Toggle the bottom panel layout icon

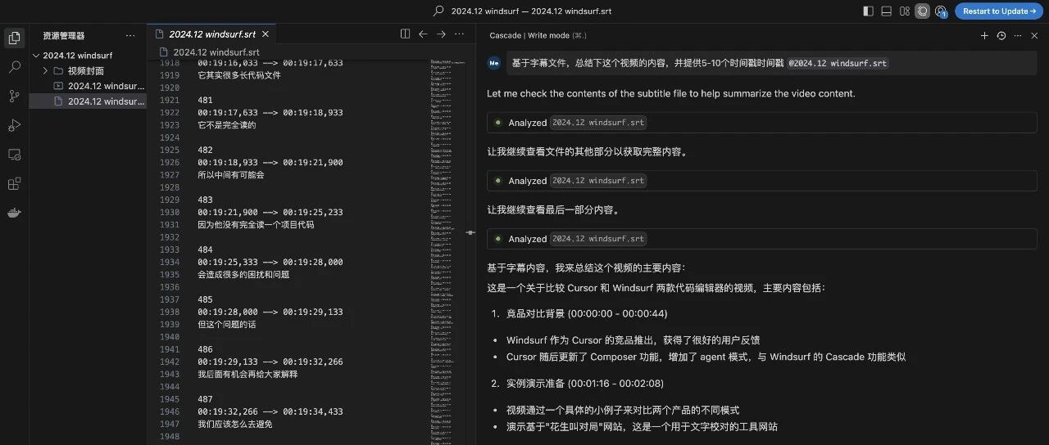tap(886, 11)
